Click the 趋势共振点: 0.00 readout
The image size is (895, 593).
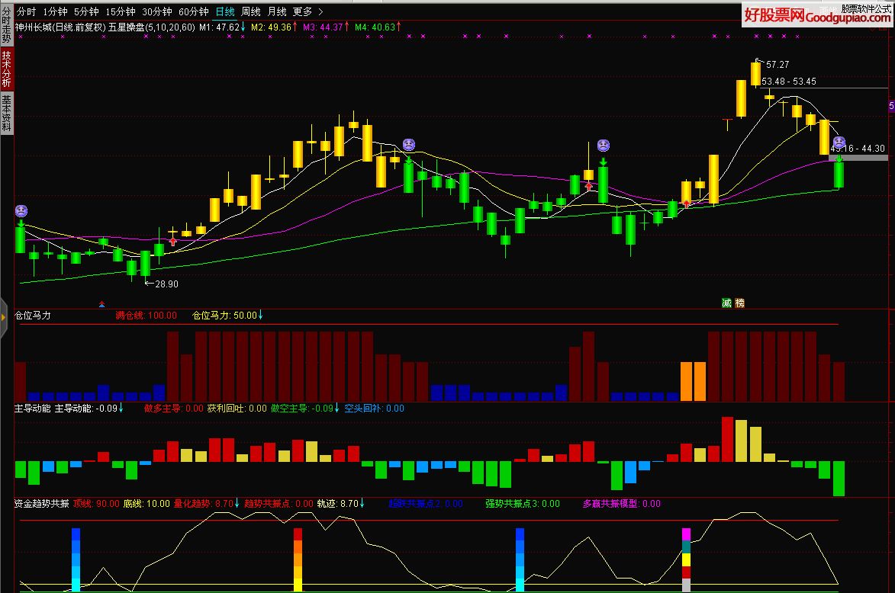pos(278,504)
